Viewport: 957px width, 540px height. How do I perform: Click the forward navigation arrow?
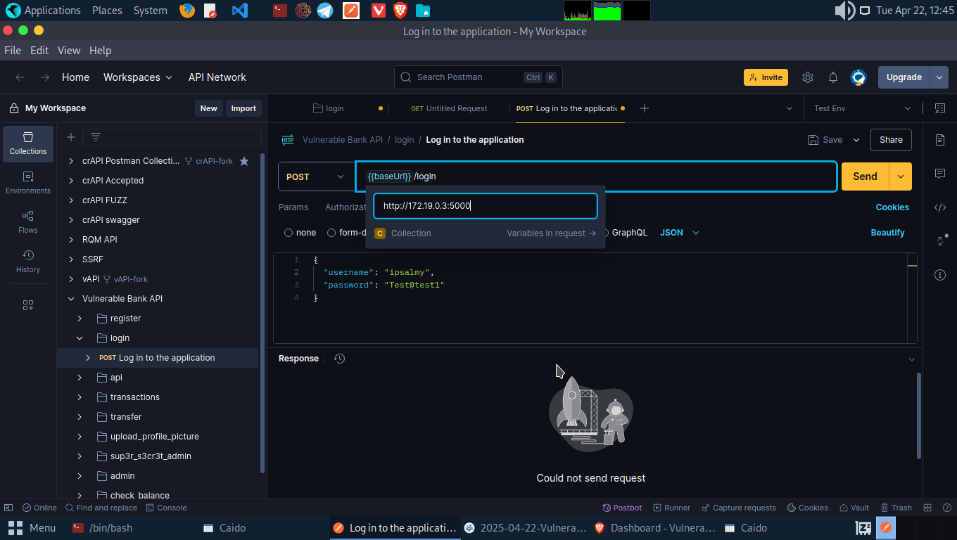44,77
